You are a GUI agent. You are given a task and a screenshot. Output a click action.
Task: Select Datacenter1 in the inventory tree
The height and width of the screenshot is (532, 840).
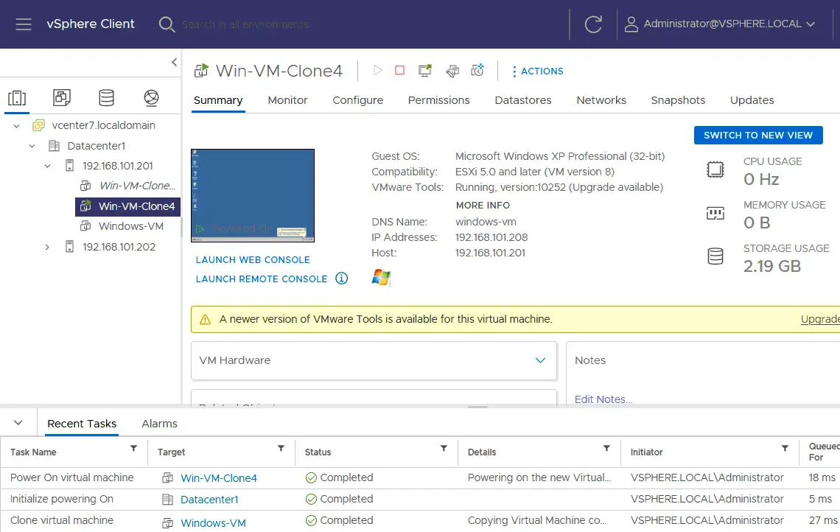coord(96,146)
